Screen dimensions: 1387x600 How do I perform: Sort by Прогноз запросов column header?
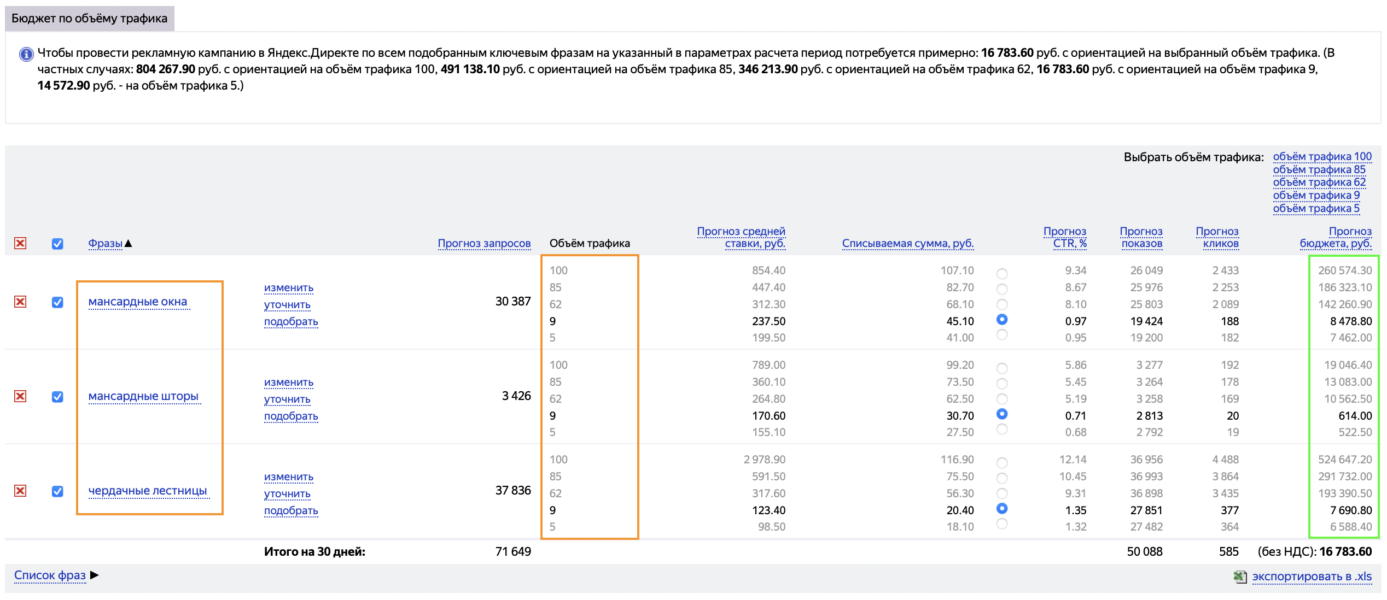(484, 243)
